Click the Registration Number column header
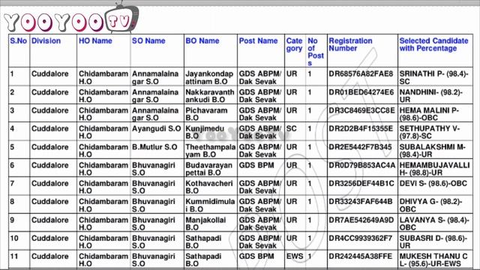The width and height of the screenshot is (480, 270). (x=350, y=45)
